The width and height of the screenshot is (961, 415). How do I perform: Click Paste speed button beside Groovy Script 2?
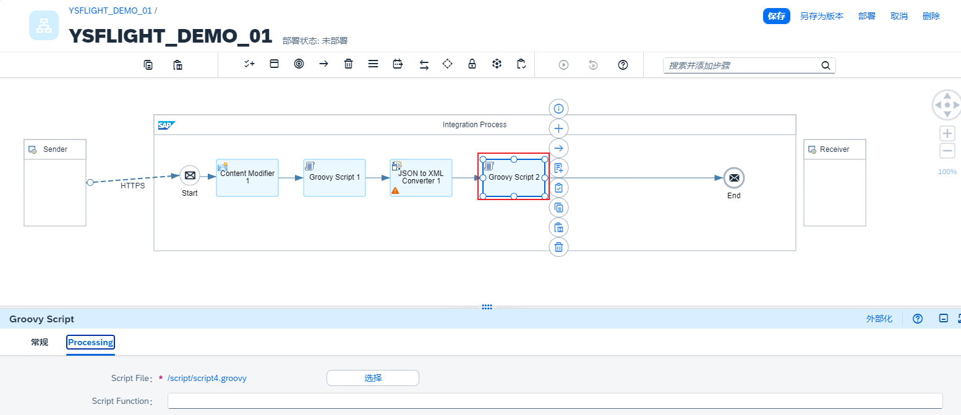pyautogui.click(x=558, y=227)
